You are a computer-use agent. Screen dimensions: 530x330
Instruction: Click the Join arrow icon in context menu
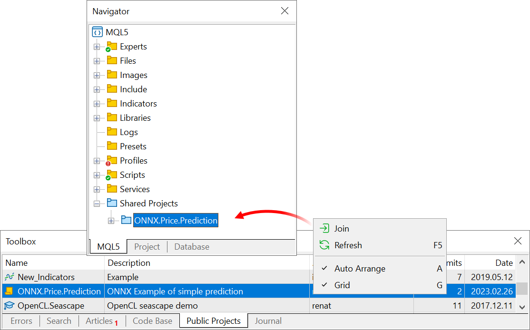pyautogui.click(x=324, y=229)
